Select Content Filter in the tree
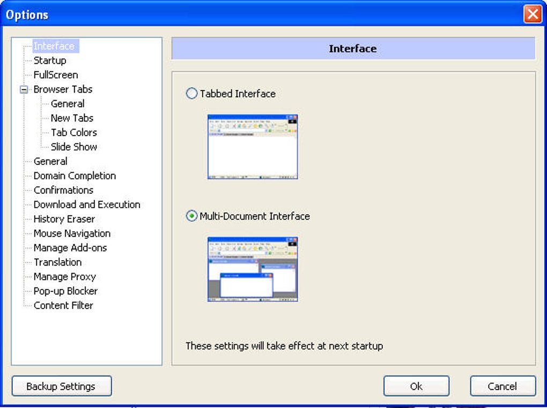 pos(63,305)
